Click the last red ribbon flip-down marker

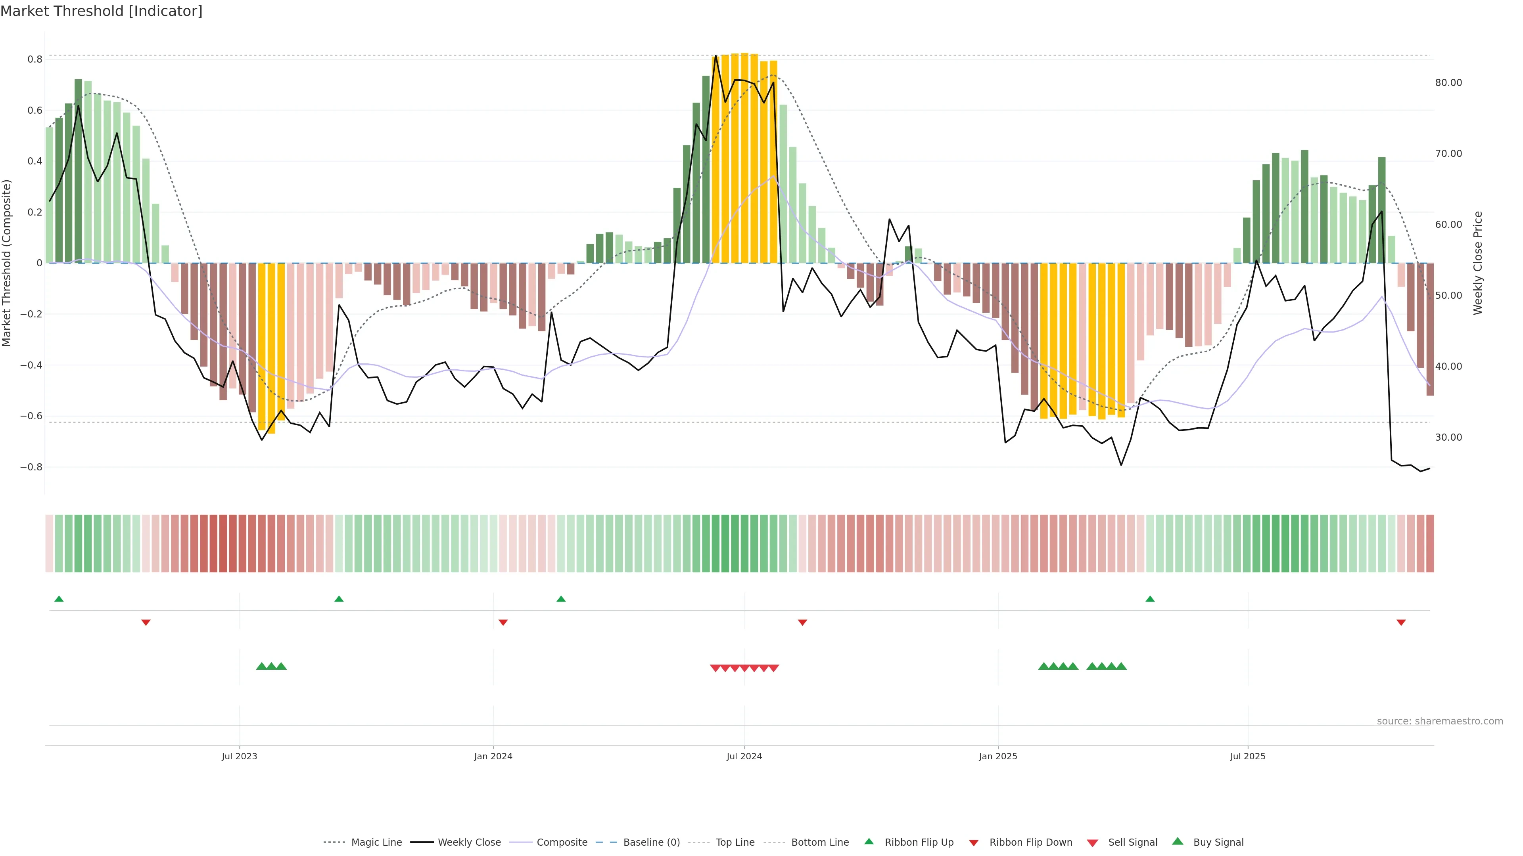coord(1400,622)
